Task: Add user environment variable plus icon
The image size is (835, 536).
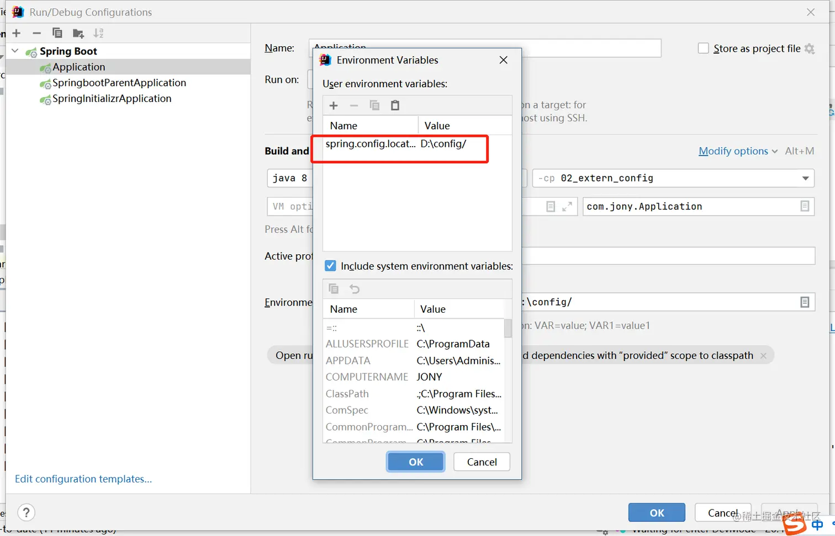Action: coord(334,105)
